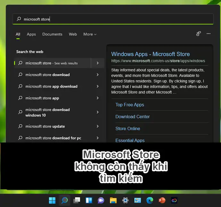Open File Explorer from the taskbar

click(113, 200)
